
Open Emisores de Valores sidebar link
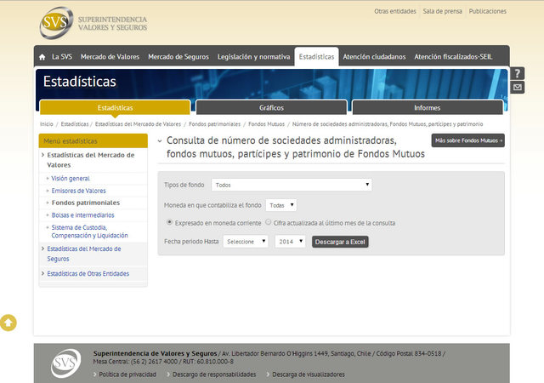point(79,191)
